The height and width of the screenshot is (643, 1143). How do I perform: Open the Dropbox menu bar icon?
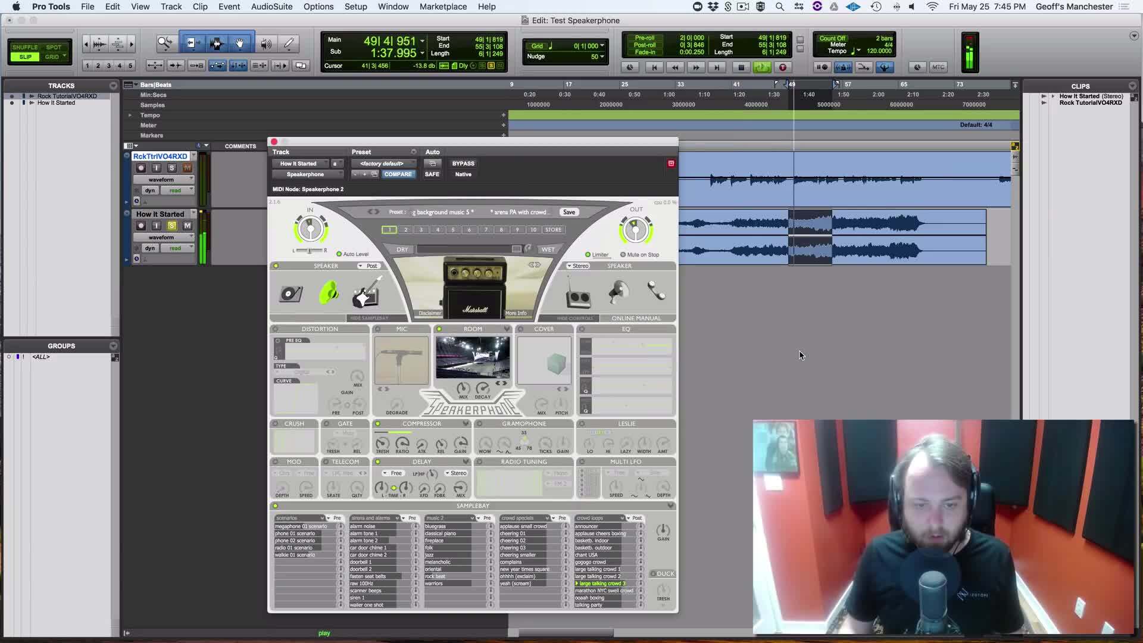713,7
